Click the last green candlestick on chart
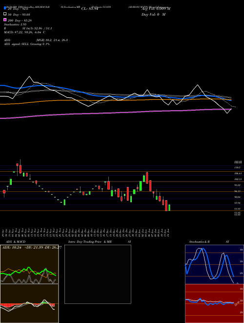The height and width of the screenshot is (323, 244). 169,208
